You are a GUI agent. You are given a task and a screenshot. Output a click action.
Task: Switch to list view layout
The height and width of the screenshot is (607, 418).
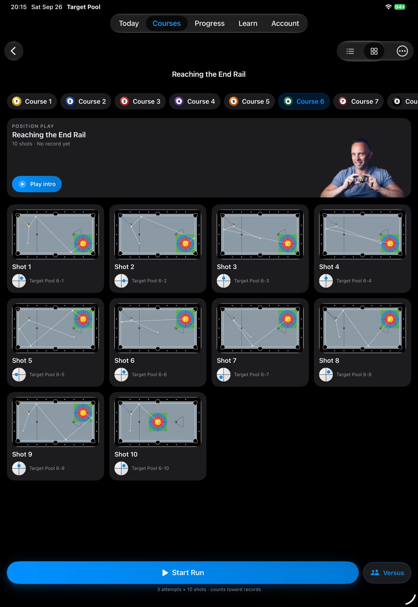click(350, 51)
